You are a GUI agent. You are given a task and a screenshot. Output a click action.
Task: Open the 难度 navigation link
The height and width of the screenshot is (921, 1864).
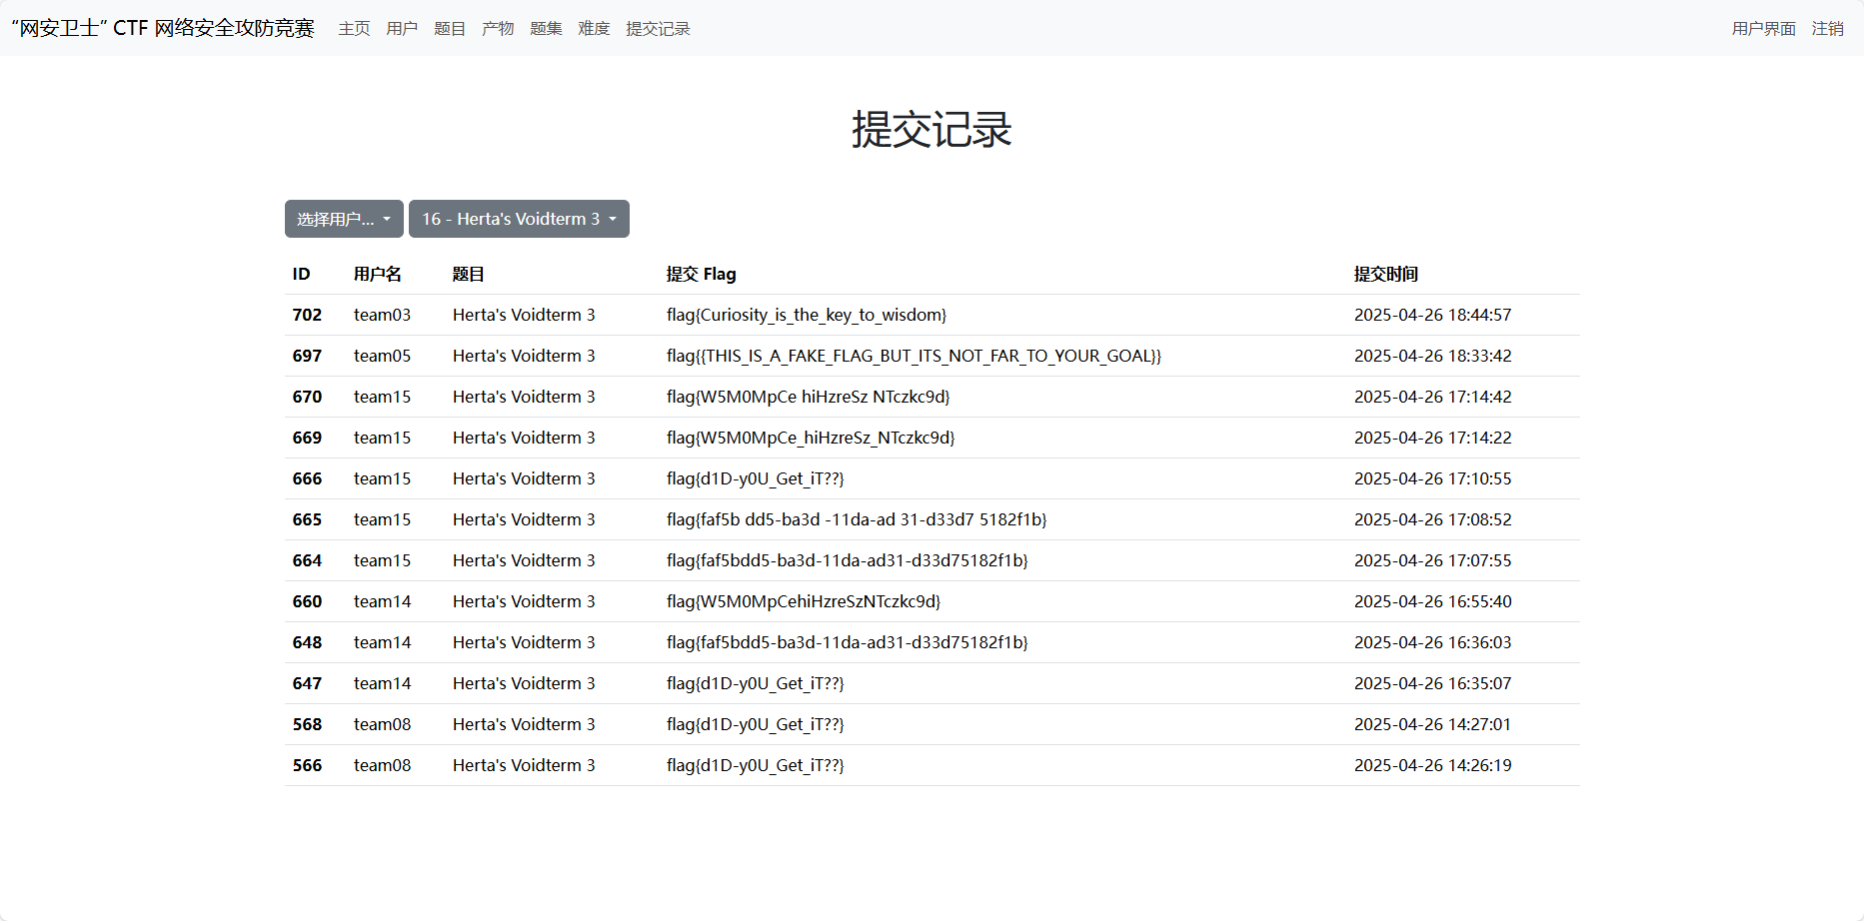point(594,29)
